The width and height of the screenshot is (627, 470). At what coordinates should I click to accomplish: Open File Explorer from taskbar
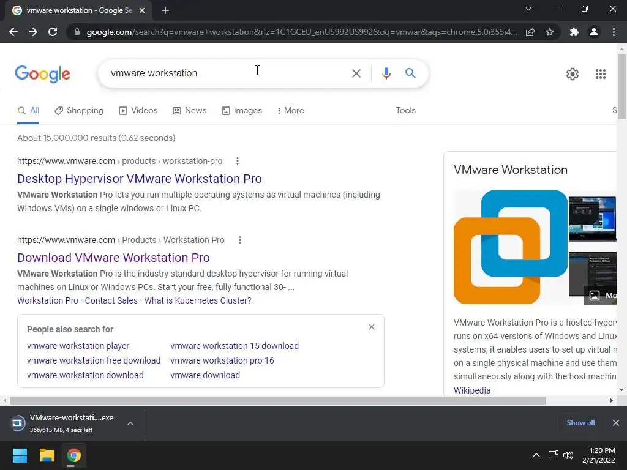tap(47, 455)
